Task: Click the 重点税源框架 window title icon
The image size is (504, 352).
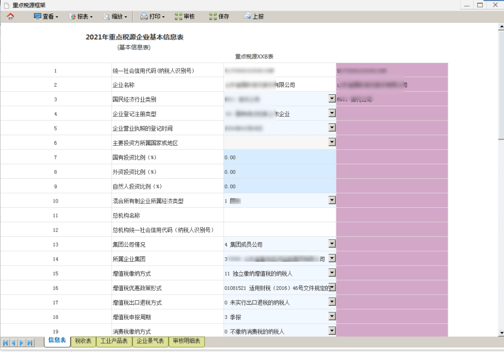Action: 6,5
